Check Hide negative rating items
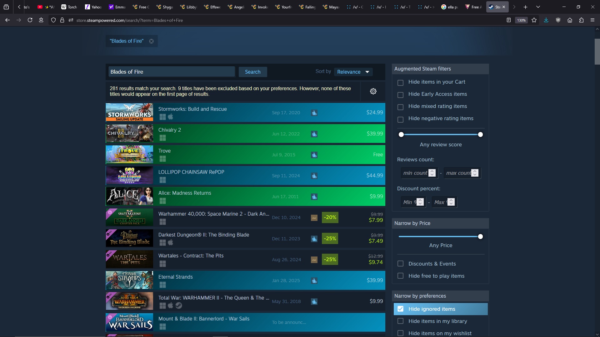 point(400,120)
